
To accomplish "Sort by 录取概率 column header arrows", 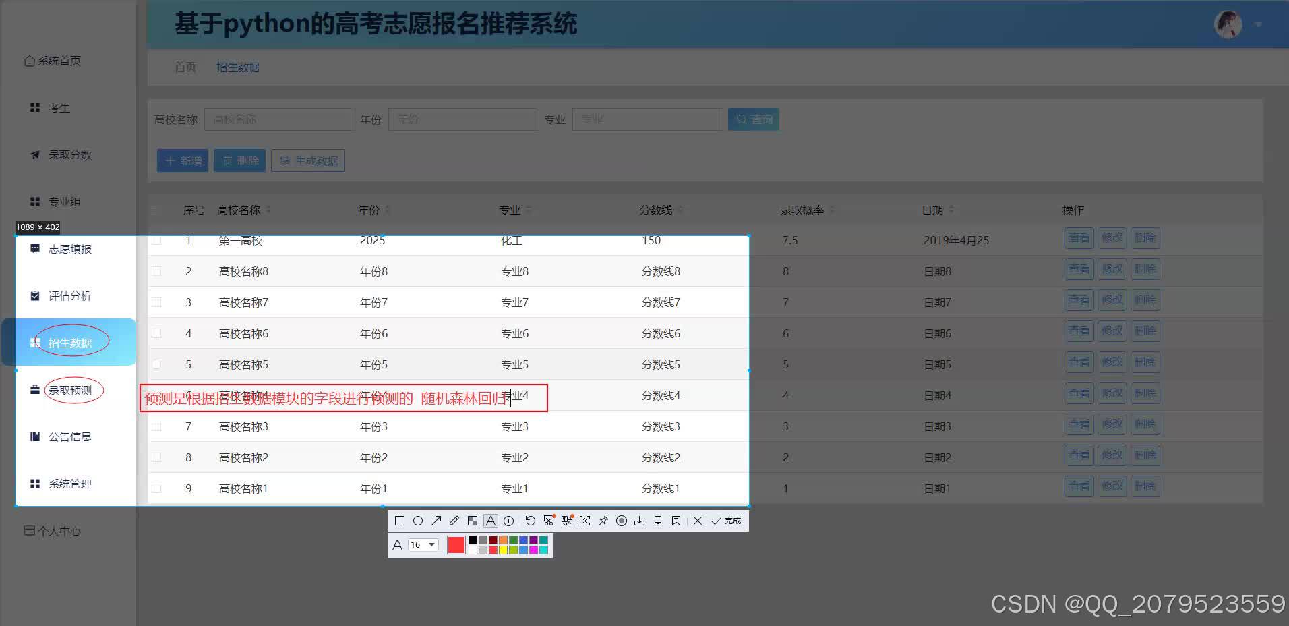I will point(832,210).
